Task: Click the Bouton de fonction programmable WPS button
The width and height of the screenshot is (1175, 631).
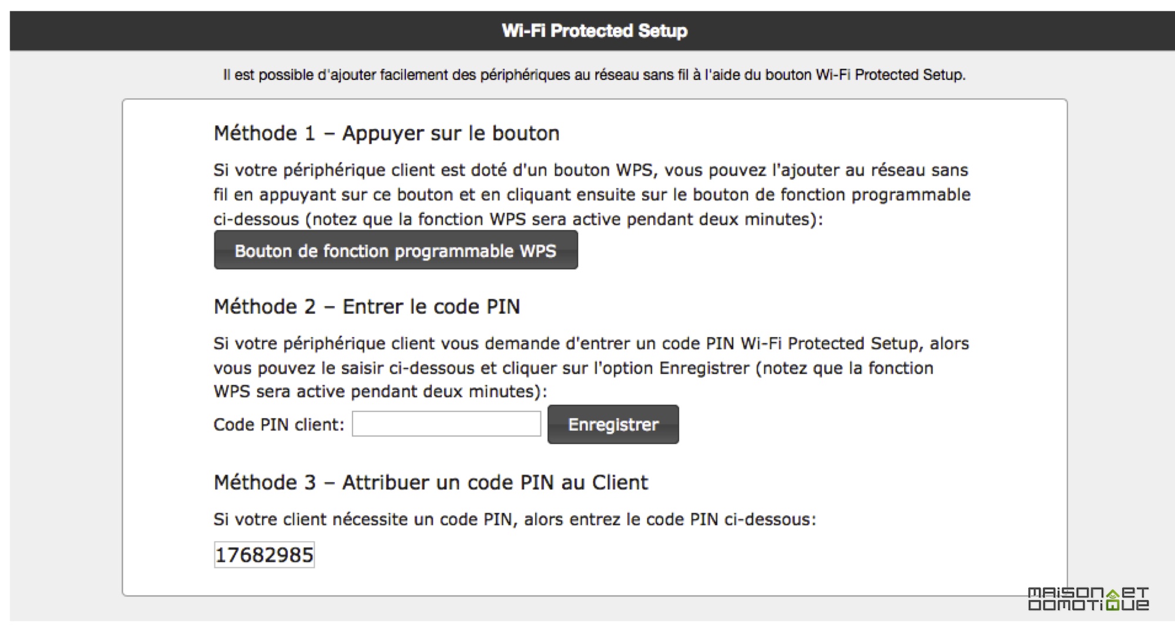Action: click(395, 250)
